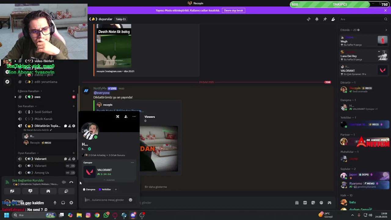Open Windows Start menu
The height and width of the screenshot is (220, 391).
tap(6, 215)
